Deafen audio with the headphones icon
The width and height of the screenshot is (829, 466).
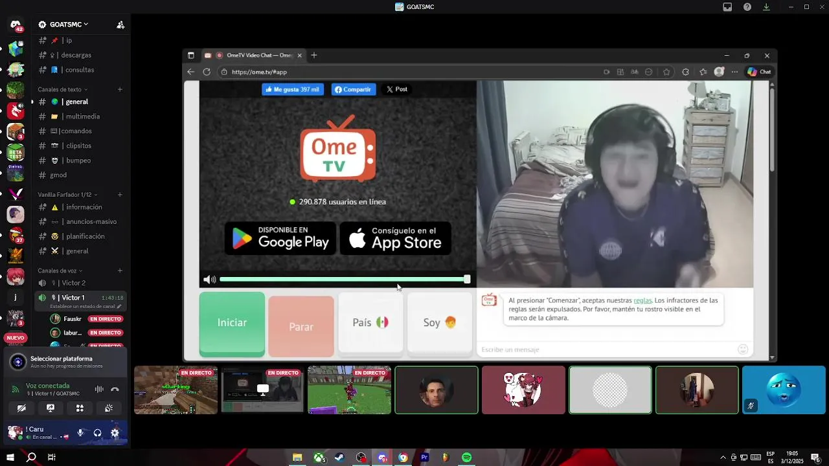tap(97, 433)
